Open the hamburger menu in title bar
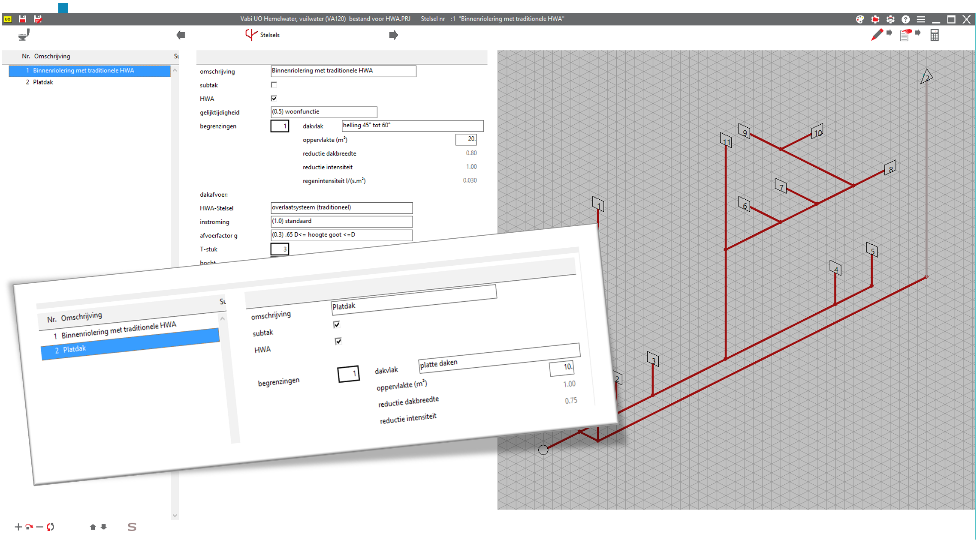The height and width of the screenshot is (543, 980). 921,19
